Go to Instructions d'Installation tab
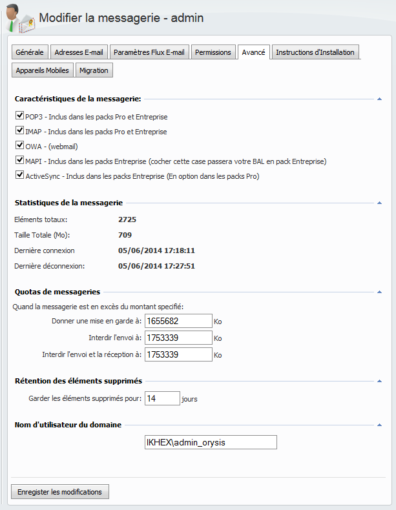 click(x=315, y=52)
